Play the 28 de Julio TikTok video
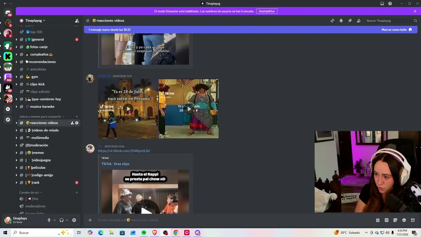 click(x=128, y=109)
